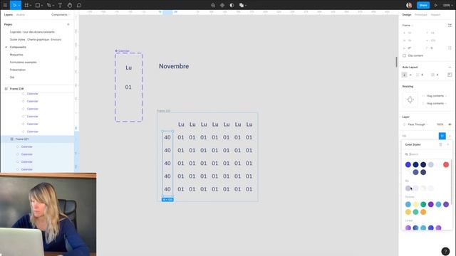Screen dimensions: 456x256
Task: Start presentation with the play icon
Action: pyautogui.click(x=435, y=5)
